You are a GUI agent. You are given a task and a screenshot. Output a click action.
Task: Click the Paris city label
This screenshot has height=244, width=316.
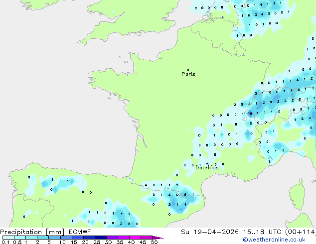pos(188,74)
